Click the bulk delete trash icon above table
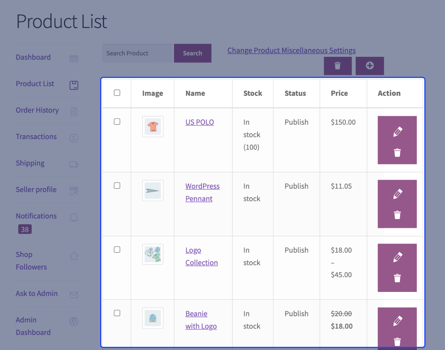Viewport: 445px width, 350px height. coord(338,66)
